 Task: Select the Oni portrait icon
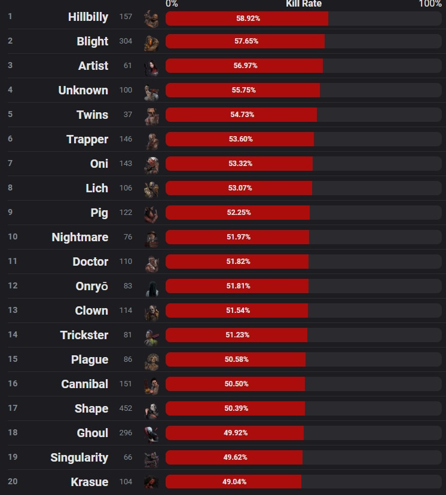coord(151,165)
